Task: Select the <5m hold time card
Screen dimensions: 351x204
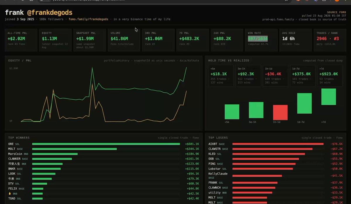Action: [221, 76]
